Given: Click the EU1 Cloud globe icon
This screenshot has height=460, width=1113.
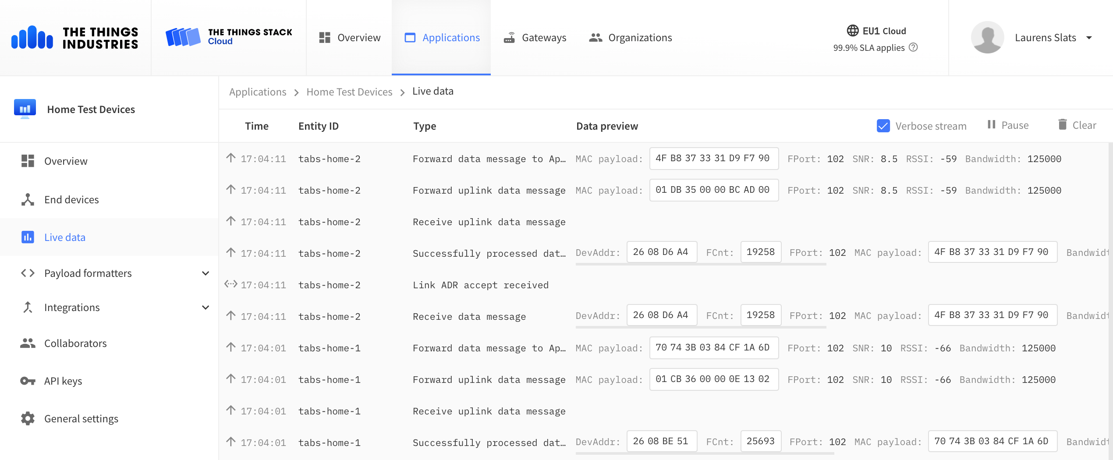Looking at the screenshot, I should 852,31.
